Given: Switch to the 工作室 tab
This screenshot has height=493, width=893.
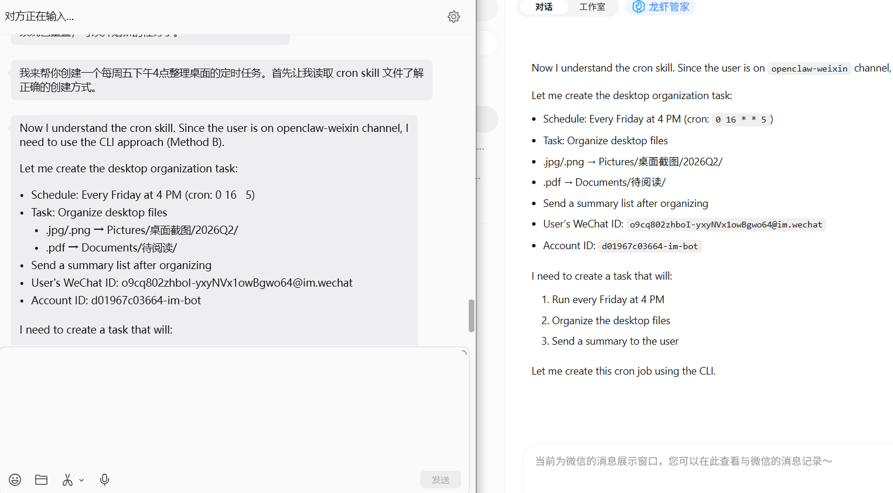Looking at the screenshot, I should pyautogui.click(x=592, y=7).
